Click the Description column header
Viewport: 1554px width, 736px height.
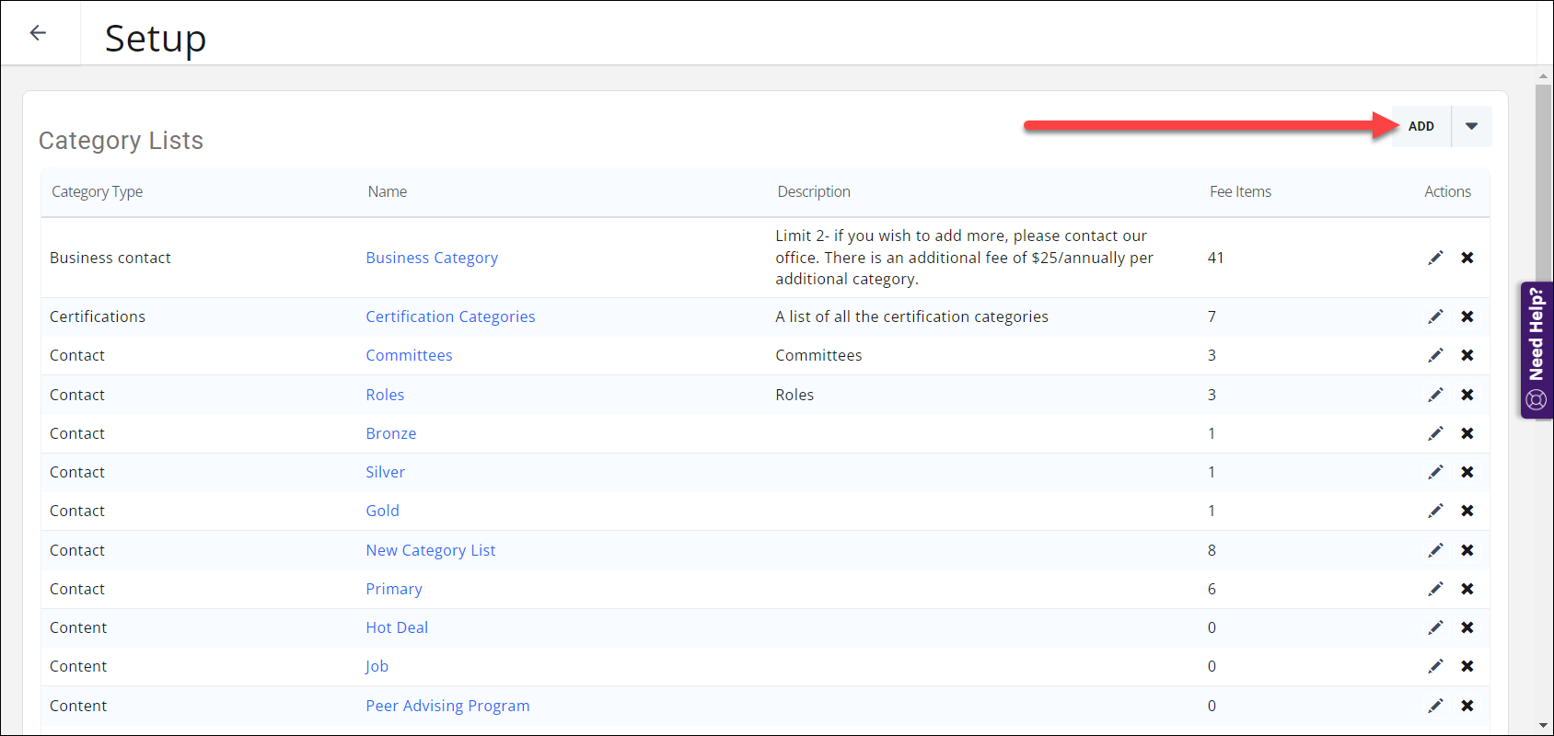(814, 191)
